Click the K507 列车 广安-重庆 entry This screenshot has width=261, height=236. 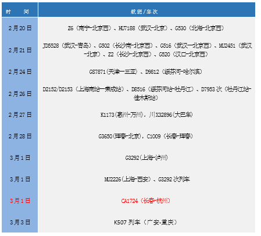tap(145, 222)
